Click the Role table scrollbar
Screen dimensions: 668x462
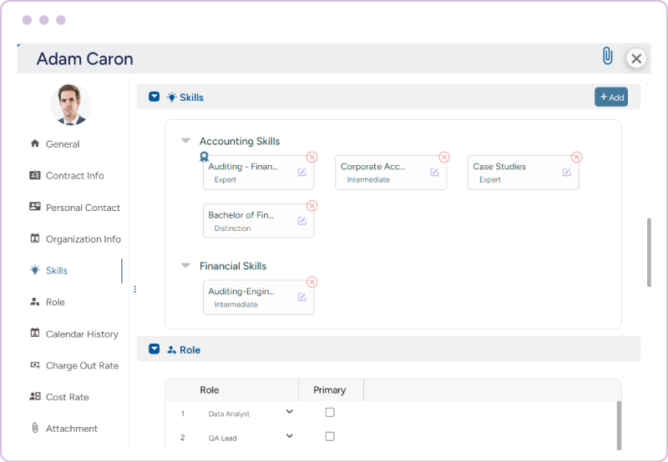click(x=619, y=425)
